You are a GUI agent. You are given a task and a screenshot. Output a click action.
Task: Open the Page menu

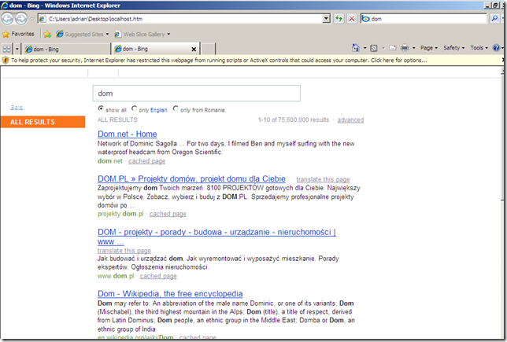(429, 48)
